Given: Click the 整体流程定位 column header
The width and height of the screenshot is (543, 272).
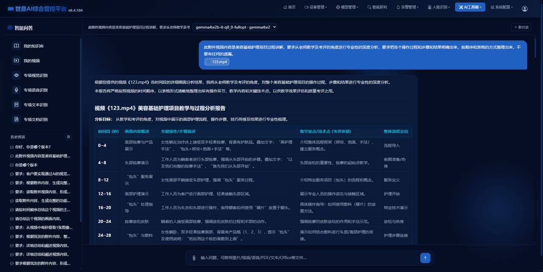Looking at the screenshot, I should pyautogui.click(x=396, y=132).
